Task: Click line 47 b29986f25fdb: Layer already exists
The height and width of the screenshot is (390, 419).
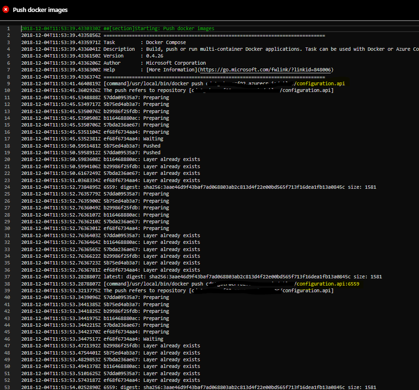Action: point(111,345)
